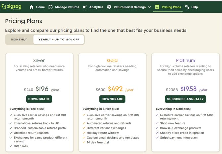222x154 pixels.
Task: Downgrade to the Gold plan
Action: point(112,99)
